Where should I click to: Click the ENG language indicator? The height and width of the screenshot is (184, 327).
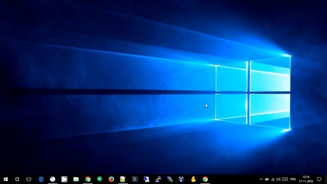coord(293,179)
